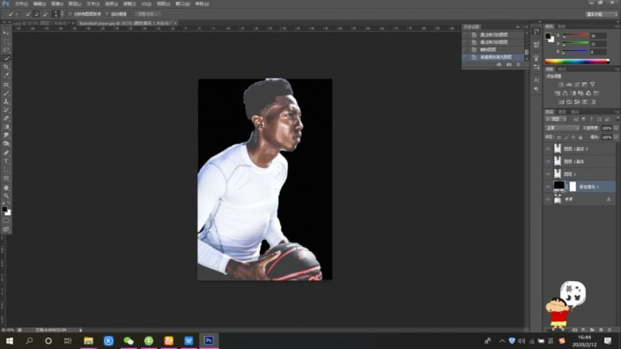Open the workspace switcher dropdown
621x349 pixels.
(x=602, y=14)
